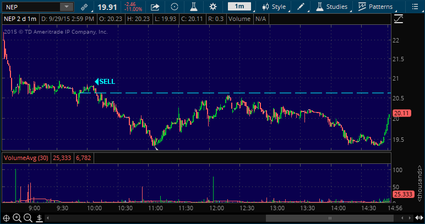Open the Patterns menu
This screenshot has width=425, height=224.
pos(375,7)
